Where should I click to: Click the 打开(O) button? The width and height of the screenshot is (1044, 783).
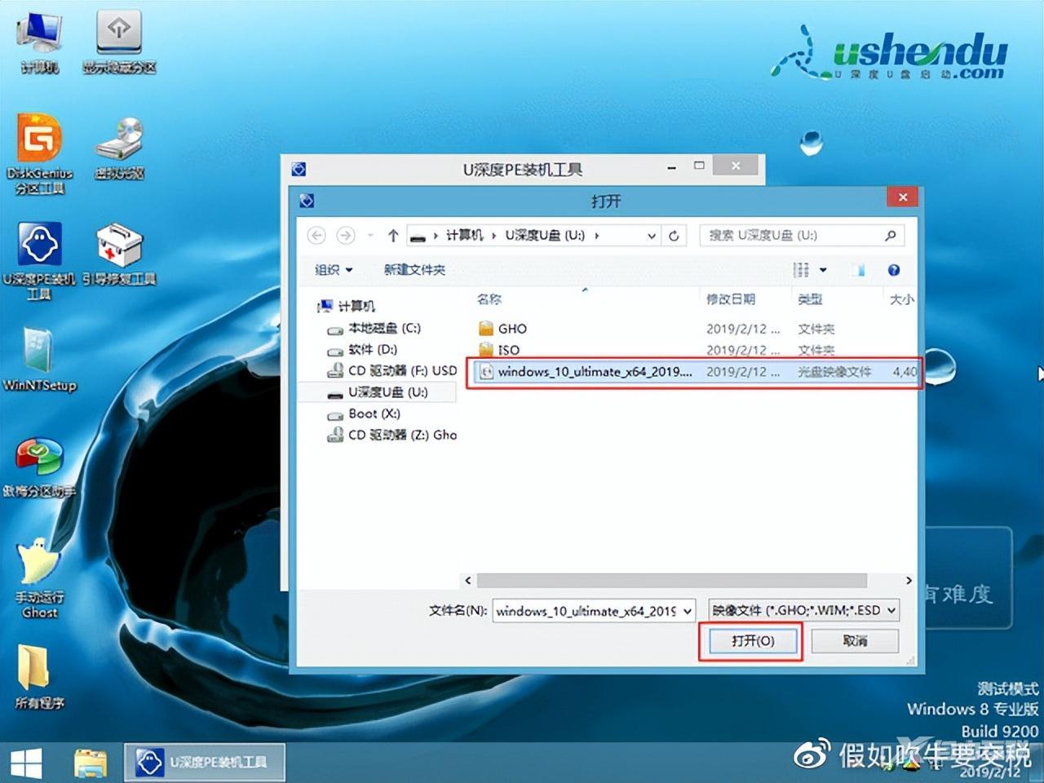click(752, 641)
